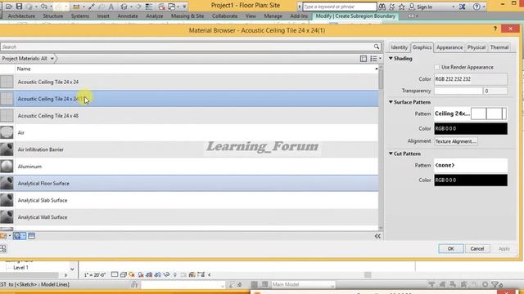This screenshot has width=524, height=294.
Task: Click the Switch Windows icon
Action: tap(172, 7)
